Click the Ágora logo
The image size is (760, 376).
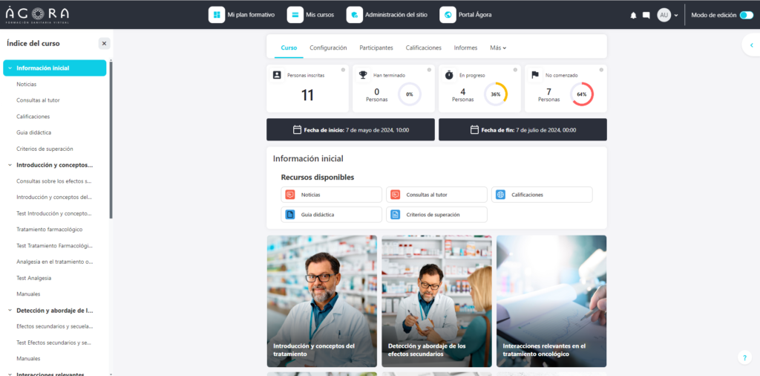pos(37,15)
